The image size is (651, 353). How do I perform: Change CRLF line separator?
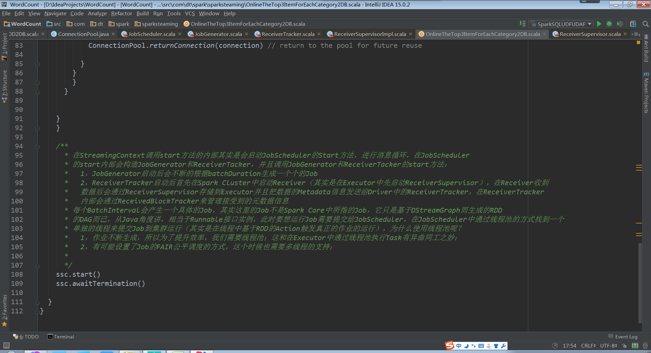coord(588,346)
